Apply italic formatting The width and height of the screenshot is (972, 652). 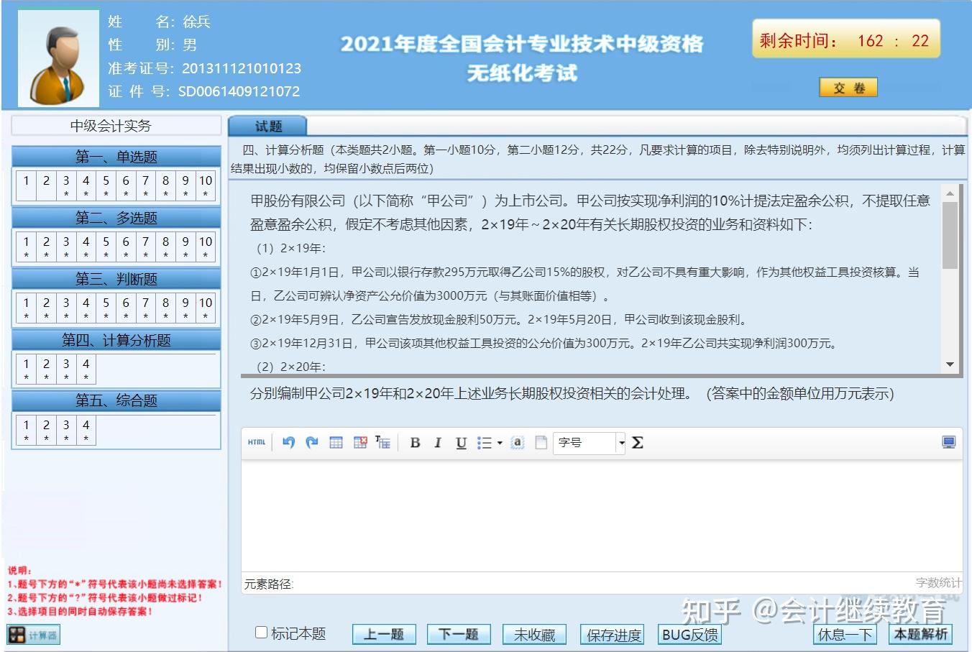click(437, 443)
